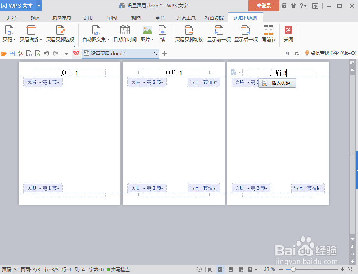Click the 未登录 login button
Screen dimensions: 358x274
click(264, 6)
